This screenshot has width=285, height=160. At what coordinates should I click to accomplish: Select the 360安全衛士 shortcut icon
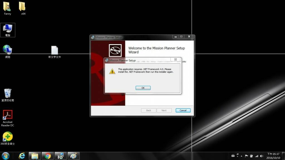click(8, 138)
